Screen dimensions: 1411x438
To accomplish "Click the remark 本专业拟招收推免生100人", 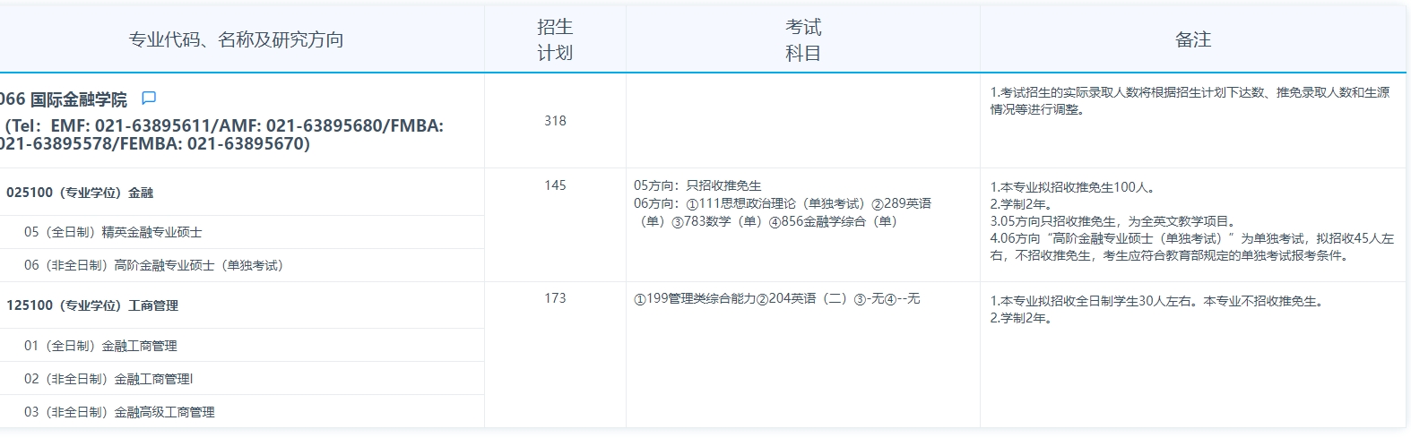I will click(1072, 187).
